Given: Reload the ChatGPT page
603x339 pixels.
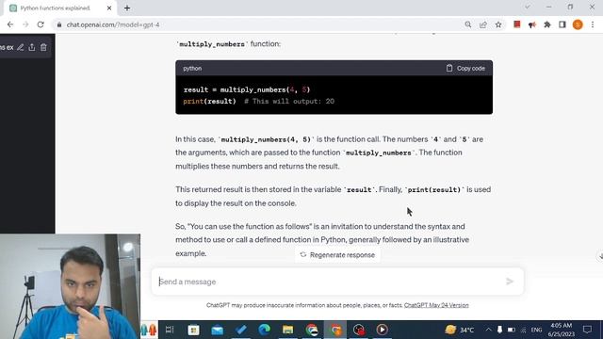Looking at the screenshot, I should [41, 24].
